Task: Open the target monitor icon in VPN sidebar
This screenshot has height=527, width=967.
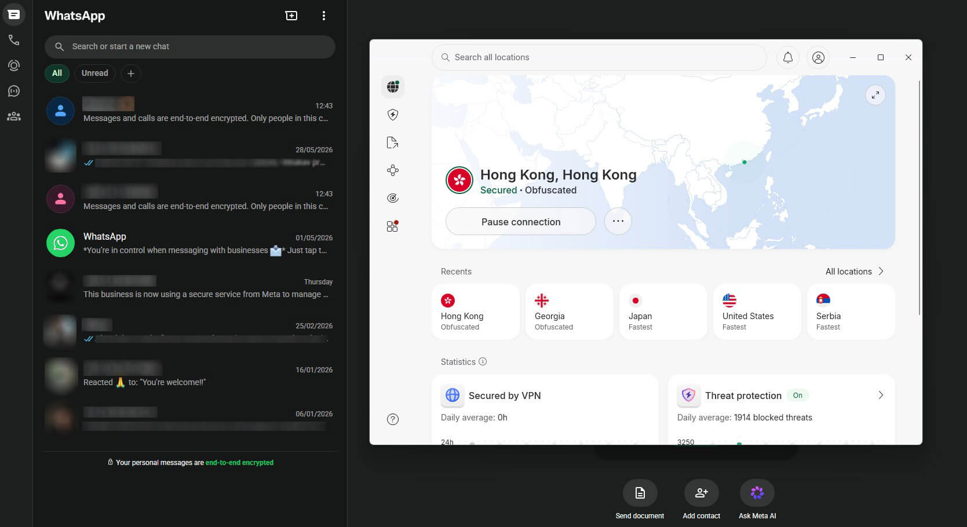Action: [393, 198]
